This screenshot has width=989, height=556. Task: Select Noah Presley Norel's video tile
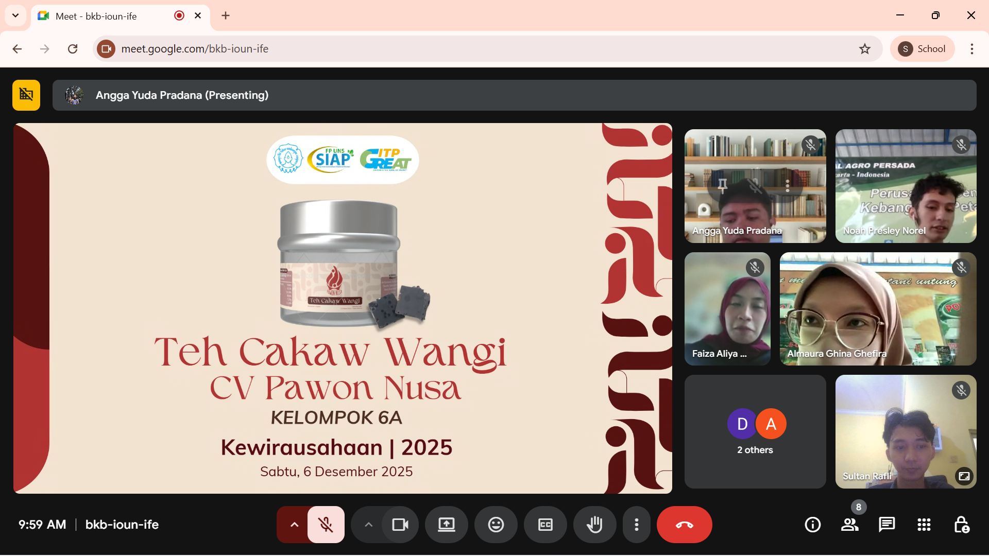click(906, 186)
